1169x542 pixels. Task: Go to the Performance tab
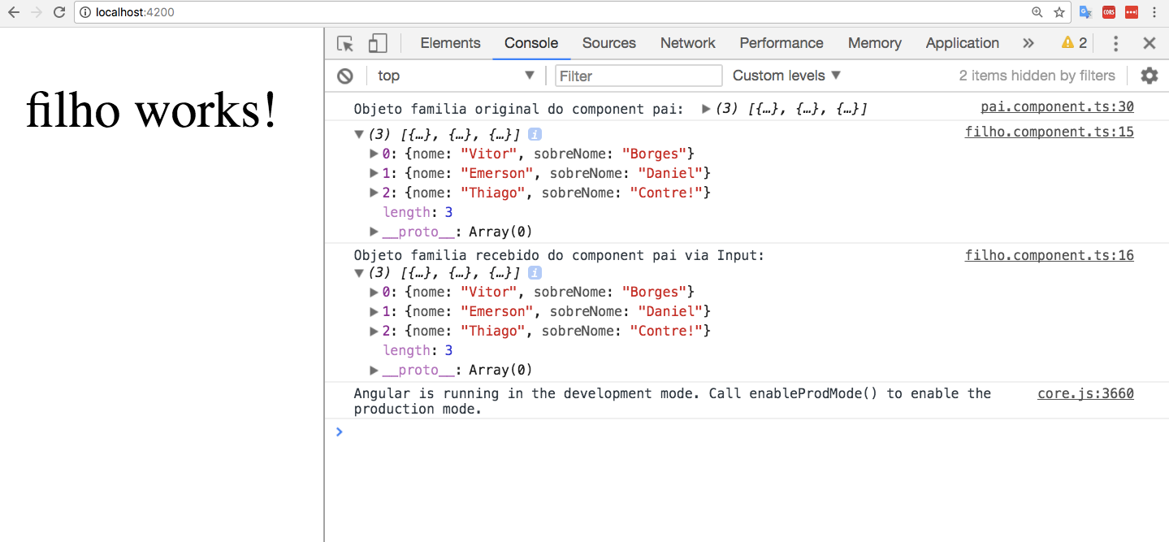point(781,44)
